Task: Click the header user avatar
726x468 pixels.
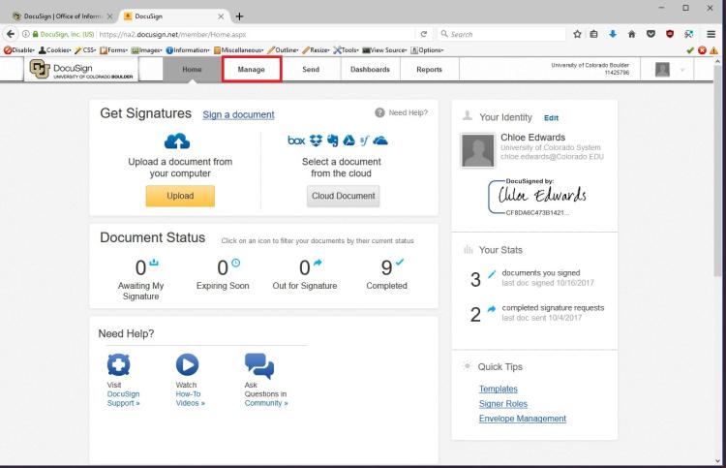Action: click(x=662, y=70)
